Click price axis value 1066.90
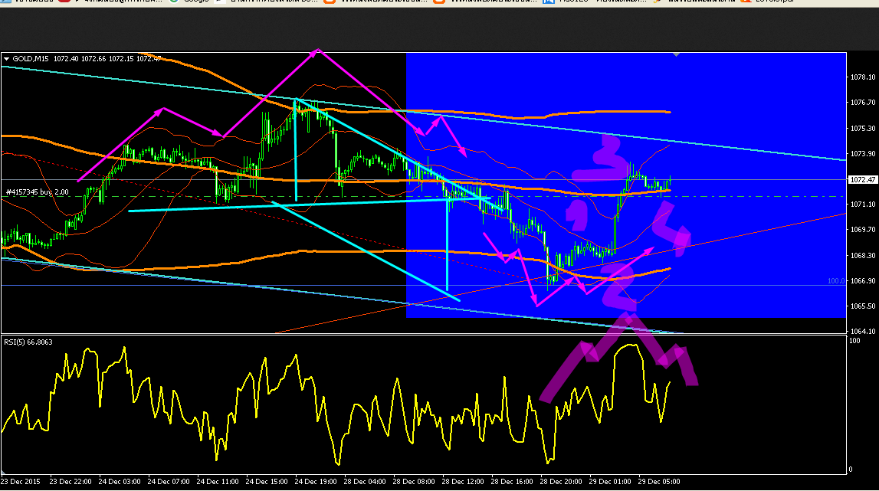 click(863, 281)
